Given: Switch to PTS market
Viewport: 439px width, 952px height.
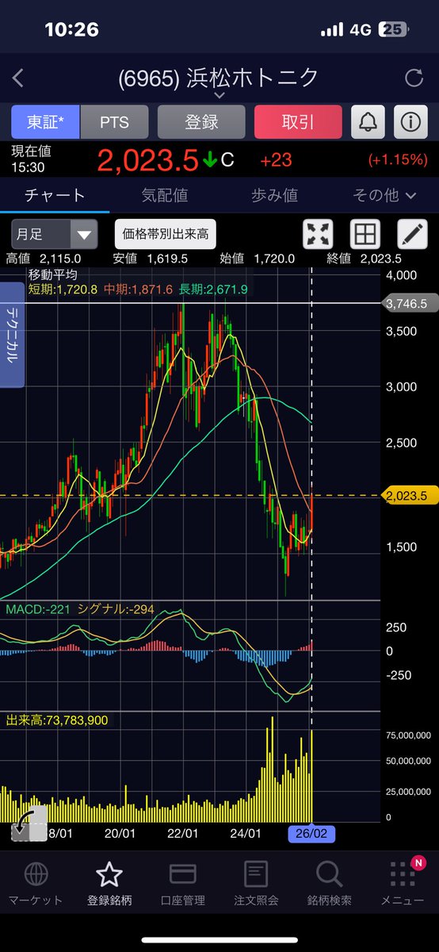Looking at the screenshot, I should (114, 122).
